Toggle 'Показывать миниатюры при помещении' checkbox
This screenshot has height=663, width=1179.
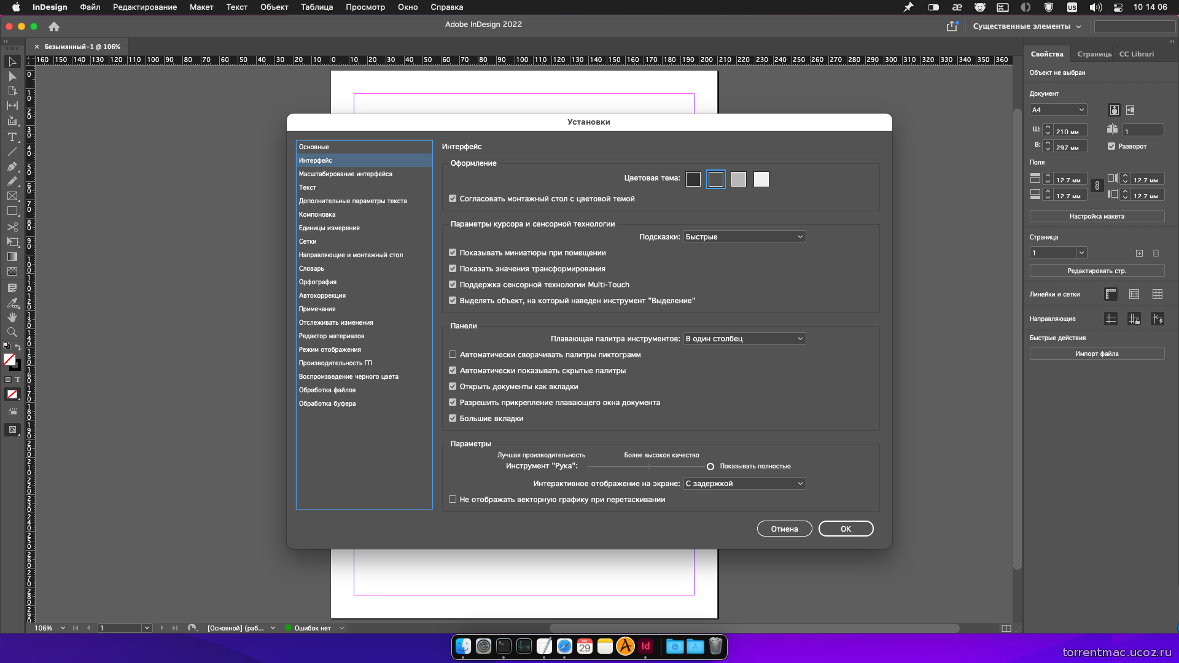coord(453,252)
